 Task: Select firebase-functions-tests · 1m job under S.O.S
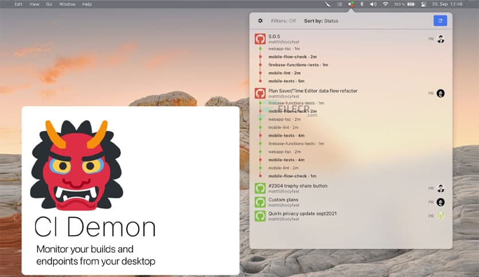click(298, 65)
